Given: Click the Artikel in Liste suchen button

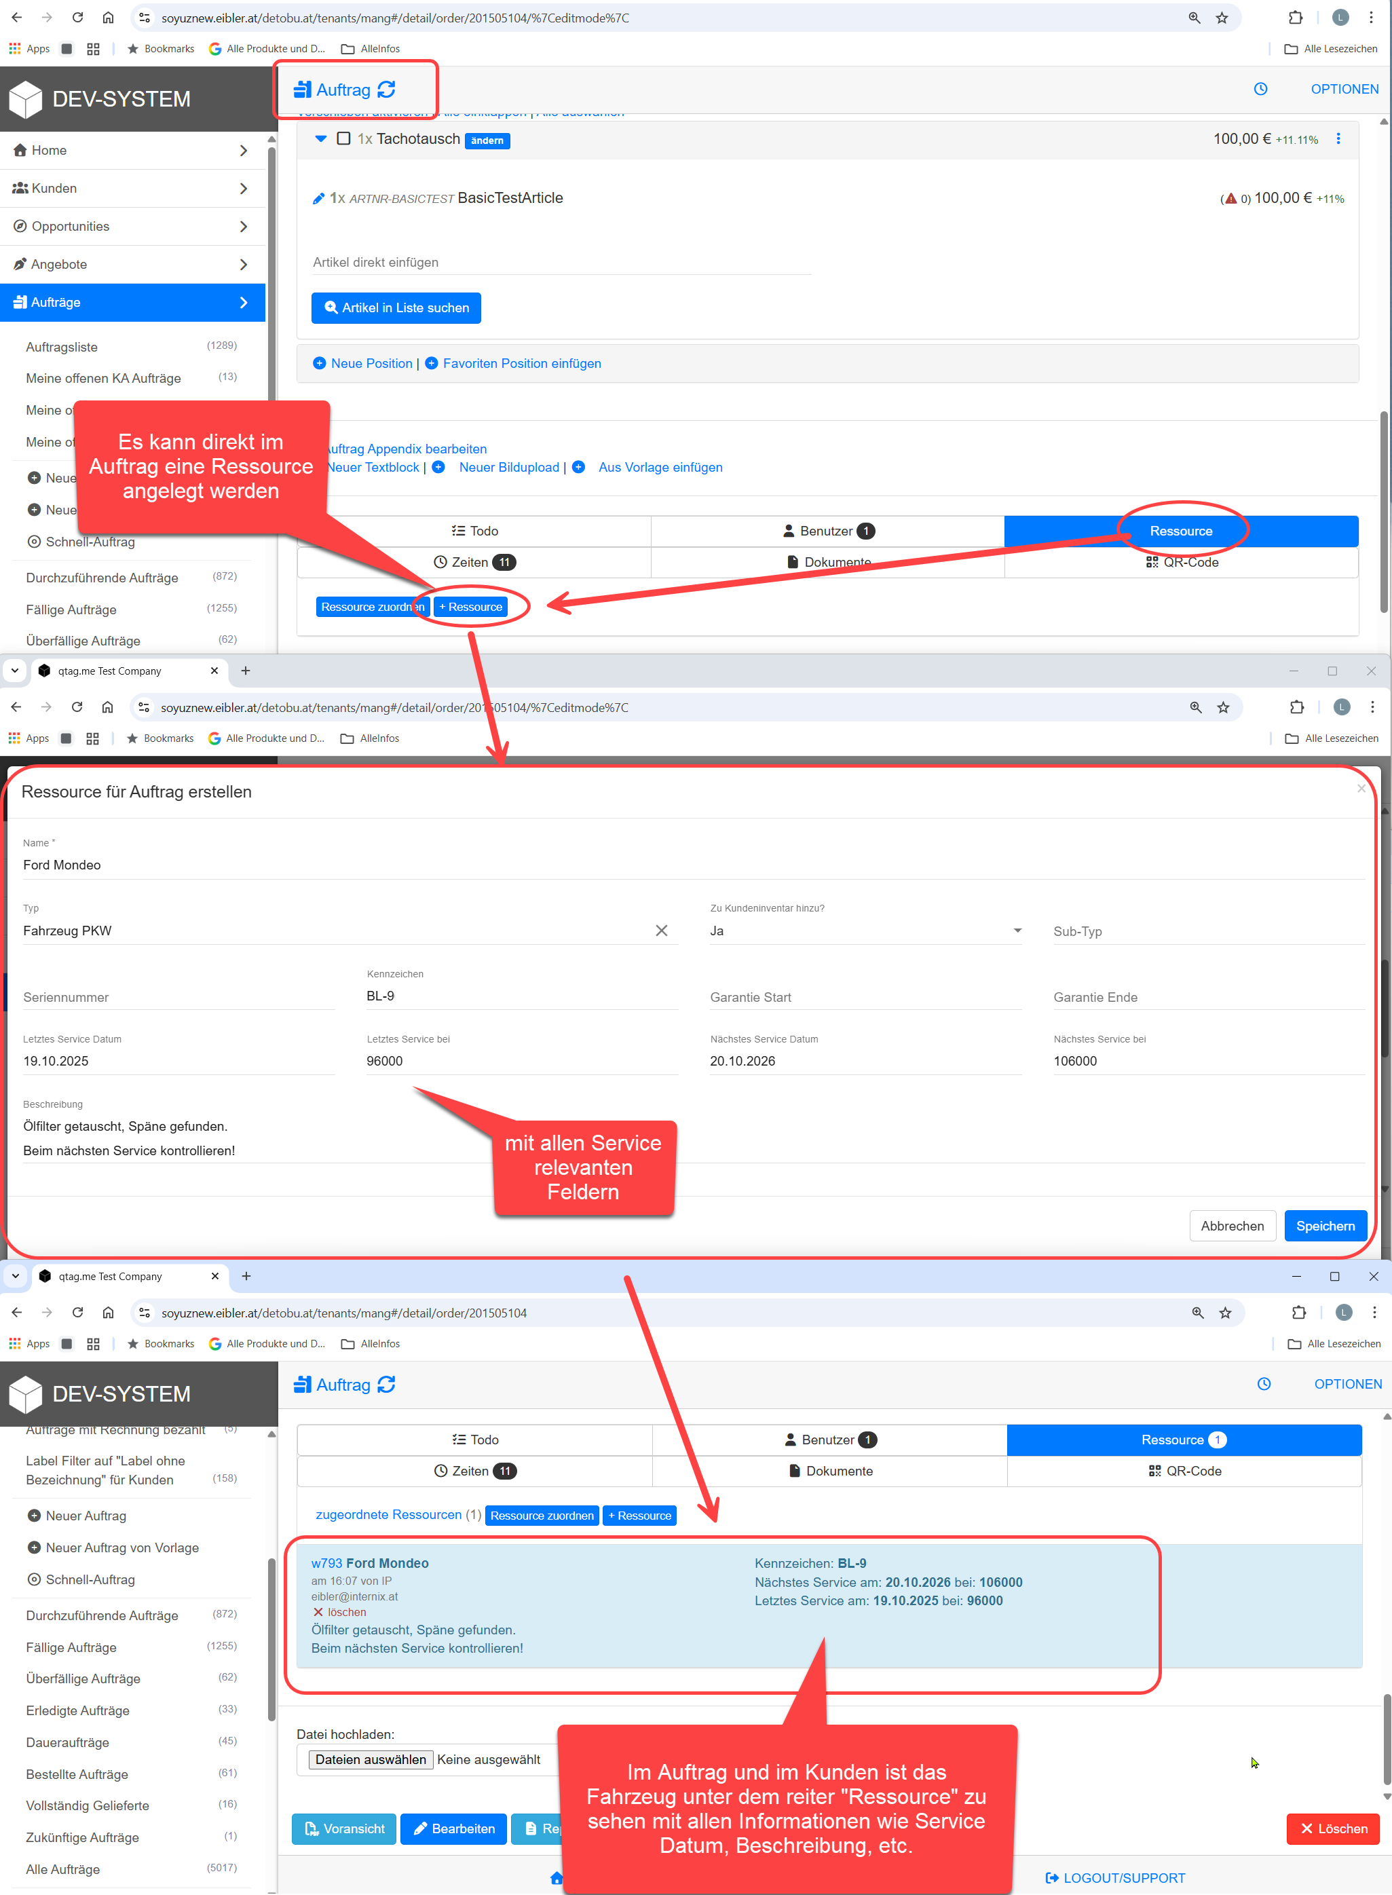Looking at the screenshot, I should (x=396, y=307).
